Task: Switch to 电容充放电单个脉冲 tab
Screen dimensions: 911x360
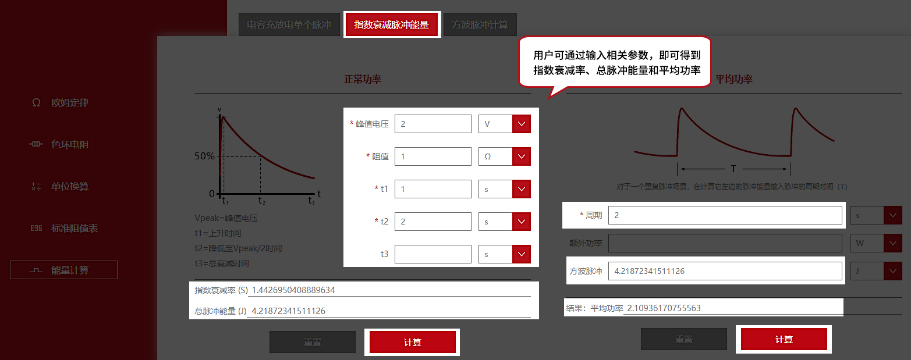Action: coord(289,25)
